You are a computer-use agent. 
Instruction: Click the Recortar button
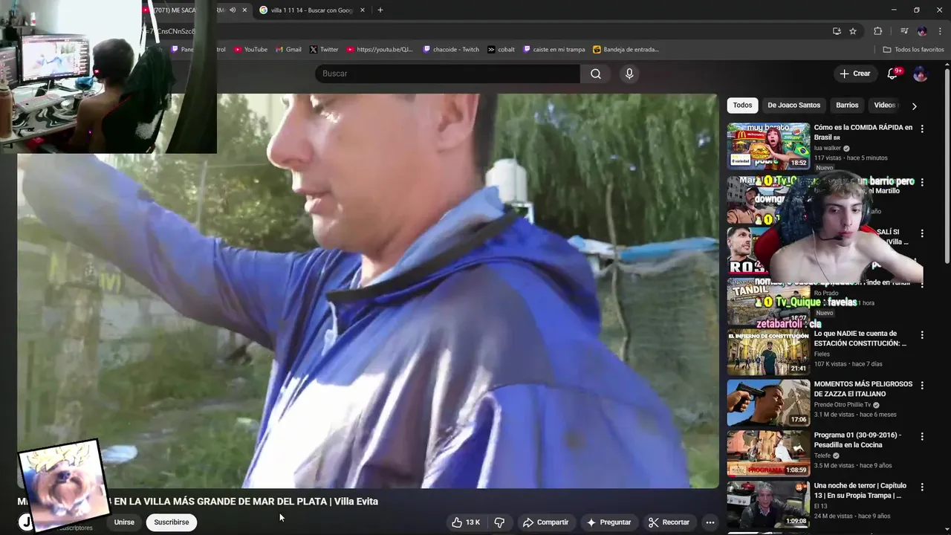coord(669,522)
